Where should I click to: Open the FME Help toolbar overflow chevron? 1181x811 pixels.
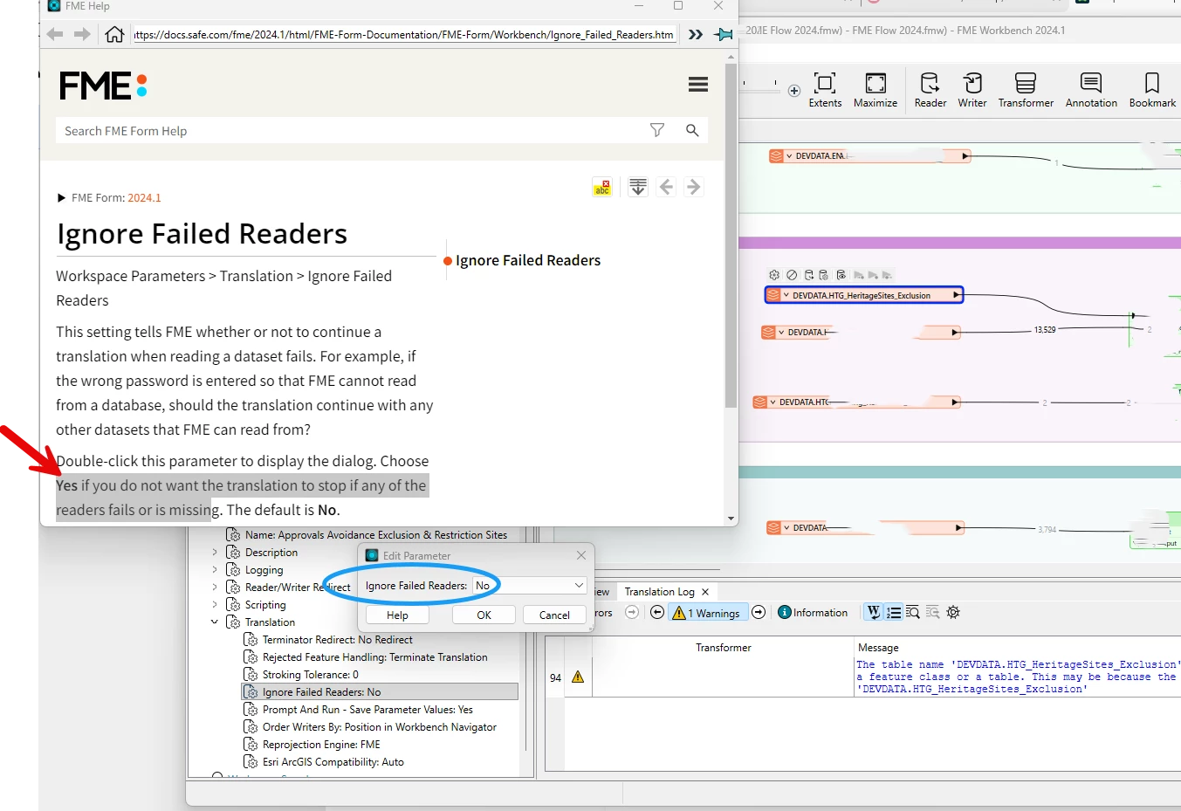[x=696, y=34]
